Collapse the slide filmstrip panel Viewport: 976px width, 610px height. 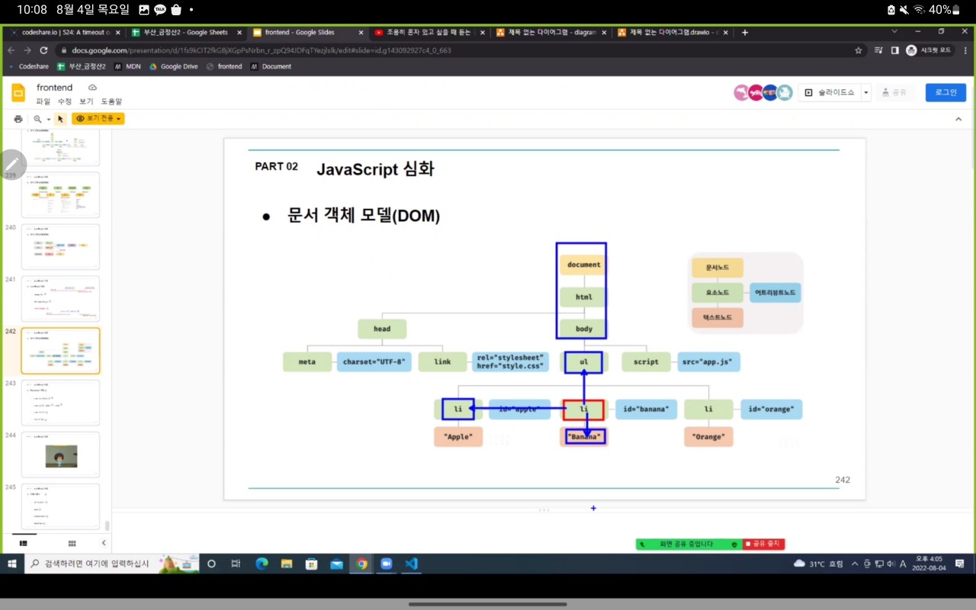point(104,544)
